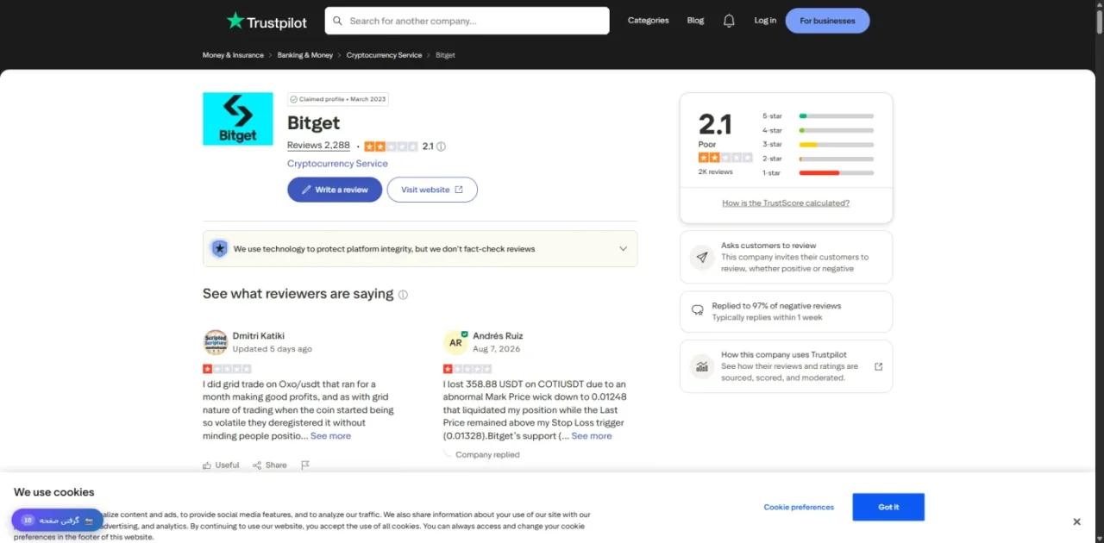1104x543 pixels.
Task: Go to Banking & Money breadcrumb
Action: click(x=304, y=55)
